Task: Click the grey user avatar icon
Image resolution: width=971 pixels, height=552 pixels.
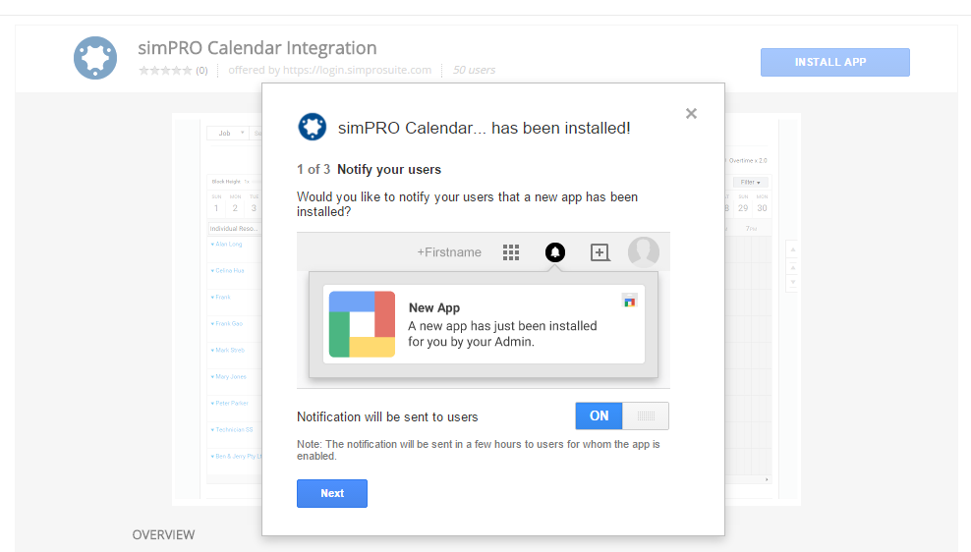Action: [644, 252]
